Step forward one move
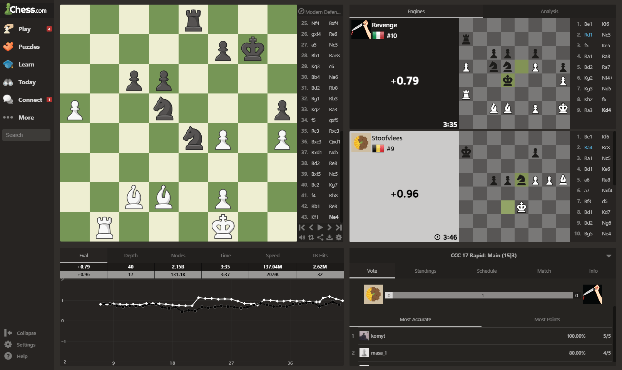This screenshot has height=370, width=622. [x=329, y=228]
